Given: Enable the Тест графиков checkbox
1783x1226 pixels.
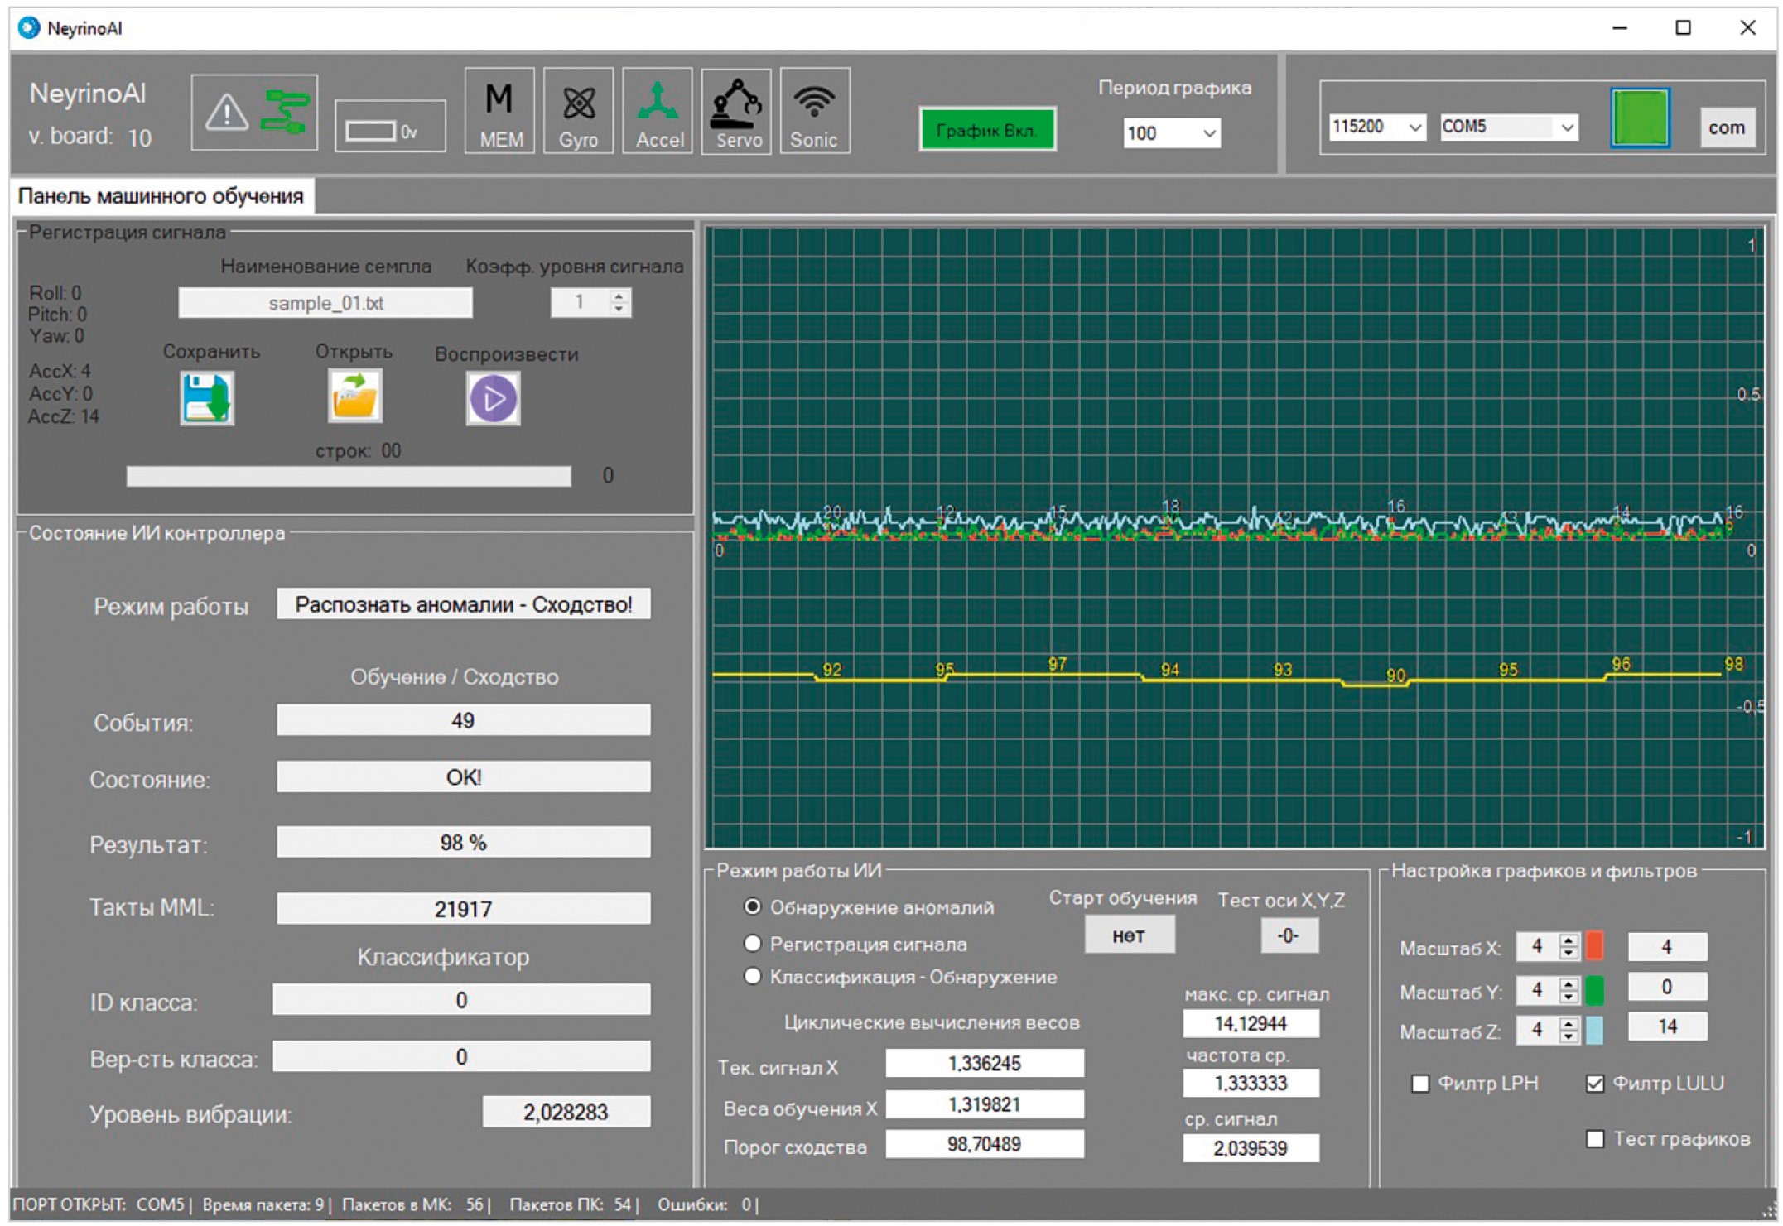Looking at the screenshot, I should tap(1595, 1139).
